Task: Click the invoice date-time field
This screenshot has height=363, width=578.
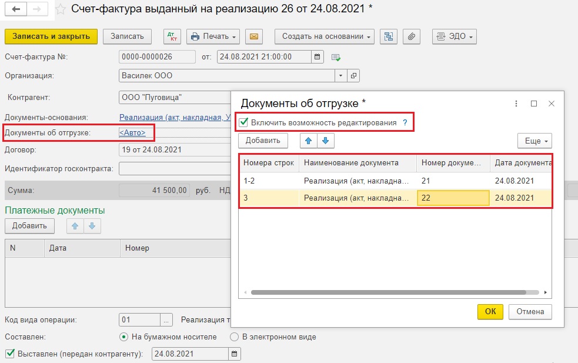Action: [264, 57]
